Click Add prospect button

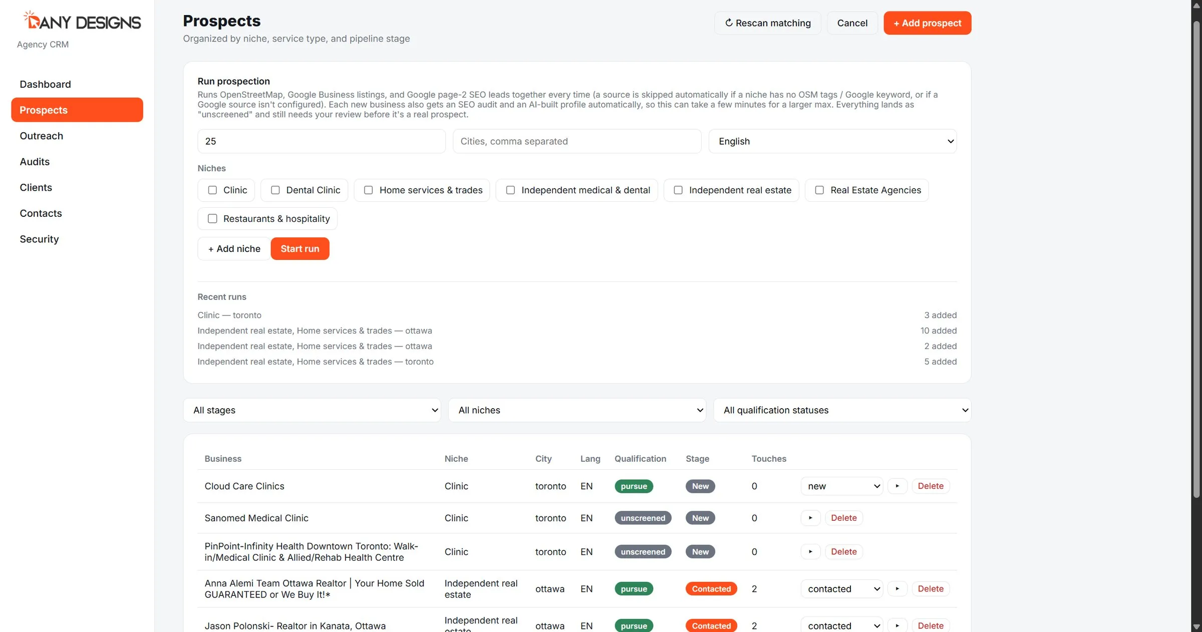[x=927, y=23]
